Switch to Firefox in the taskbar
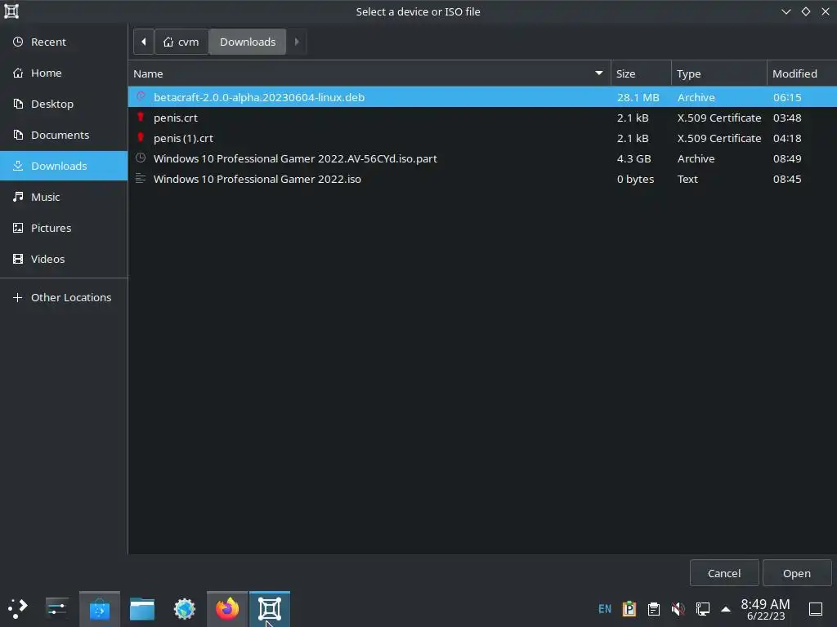837x627 pixels. click(x=227, y=609)
